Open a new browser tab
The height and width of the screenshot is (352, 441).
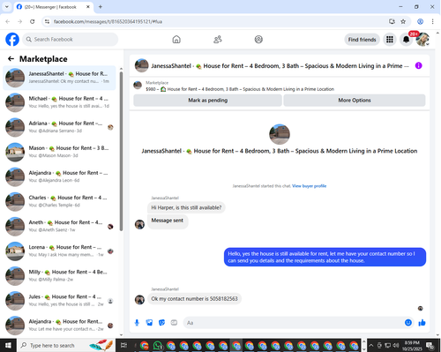tap(101, 7)
